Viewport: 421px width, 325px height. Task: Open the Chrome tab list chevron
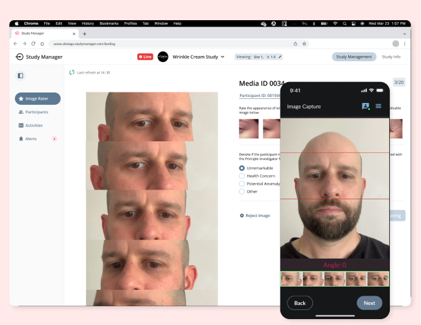click(405, 33)
